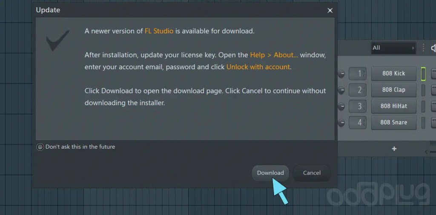The image size is (436, 215).
Task: Adjust the 808 Kick volume knob
Action: tap(341, 74)
